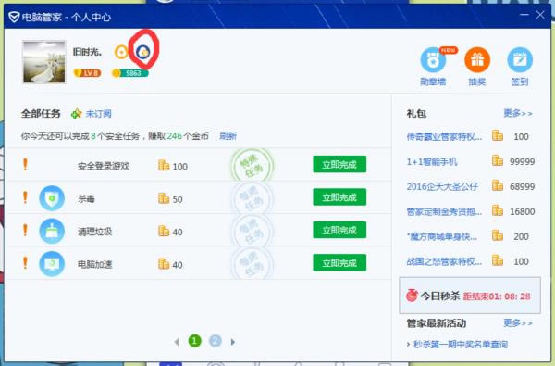The width and height of the screenshot is (555, 366).
Task: Go to previous task page arrow
Action: pos(177,342)
